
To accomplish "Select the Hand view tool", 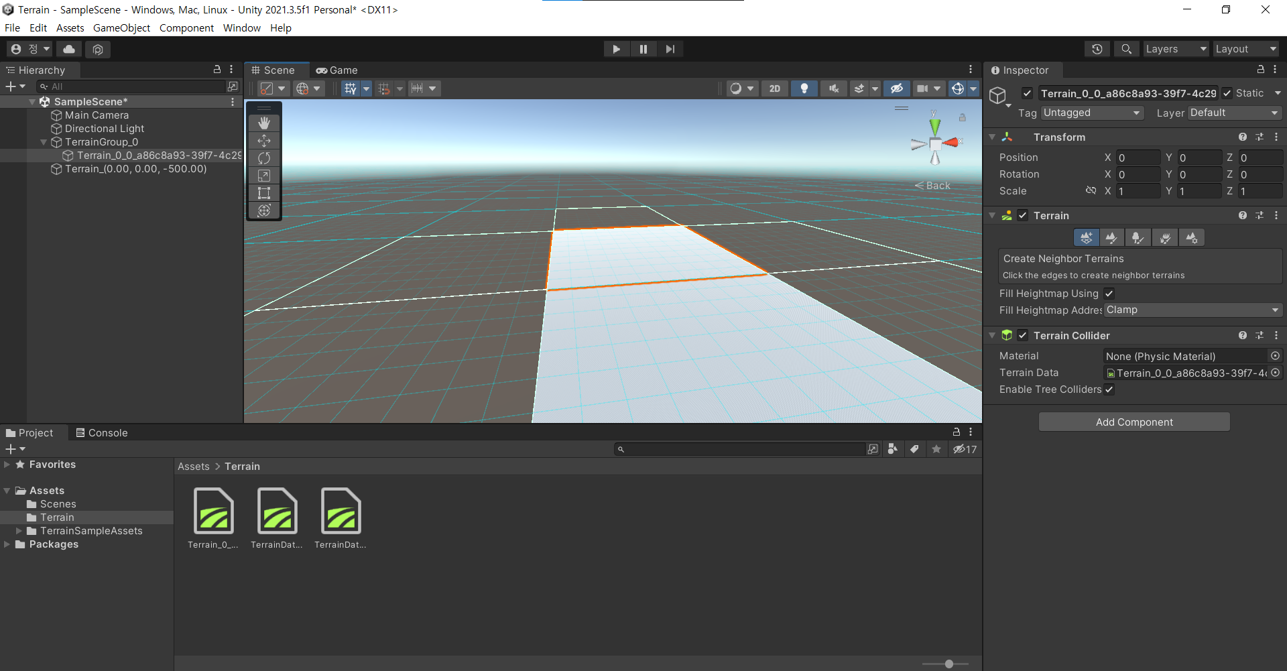I will (x=264, y=123).
